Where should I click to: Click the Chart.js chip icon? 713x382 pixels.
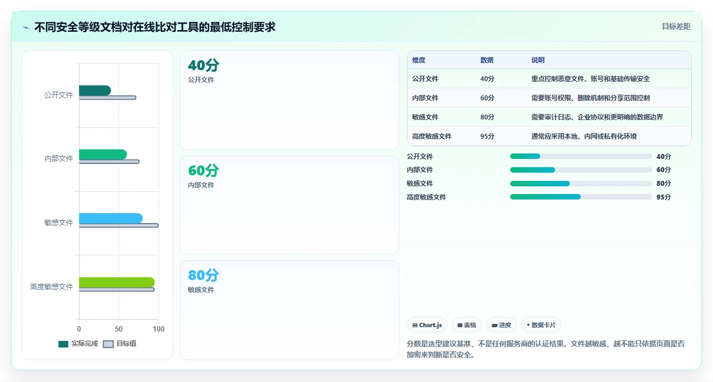415,326
